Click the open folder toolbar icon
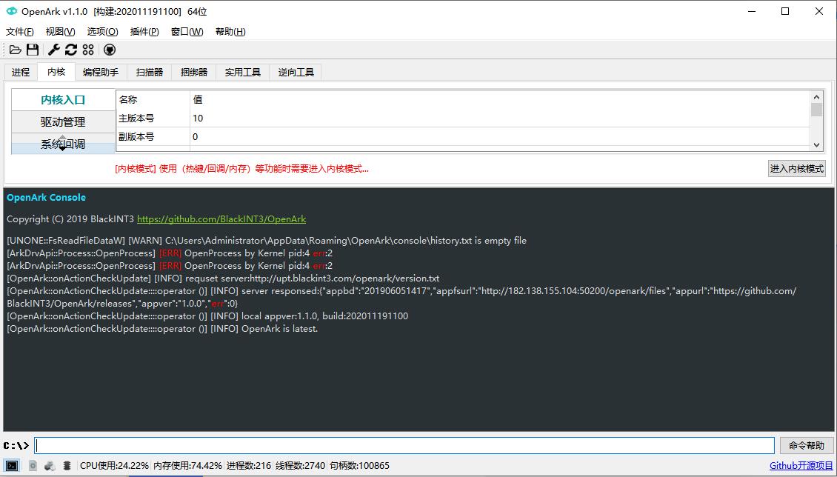This screenshot has width=837, height=477. coord(16,50)
